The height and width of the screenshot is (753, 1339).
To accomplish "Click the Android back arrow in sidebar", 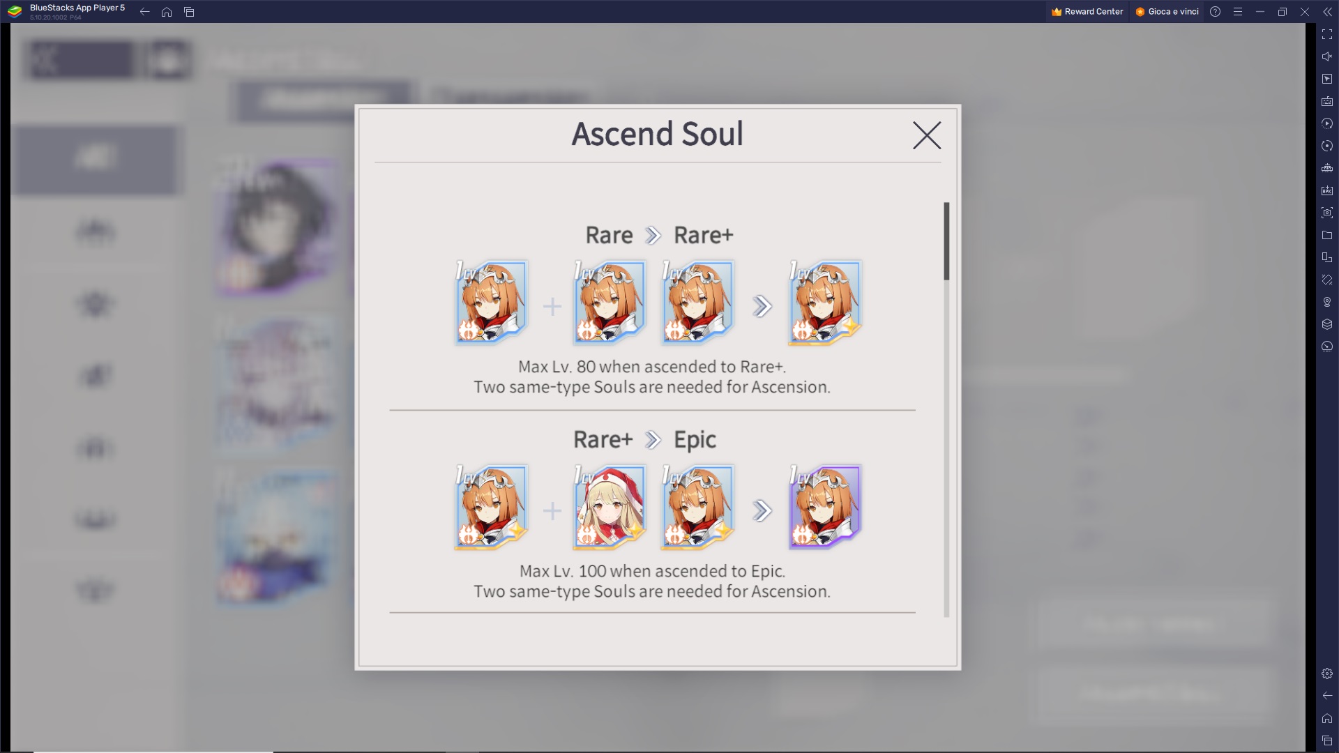I will point(1327,696).
